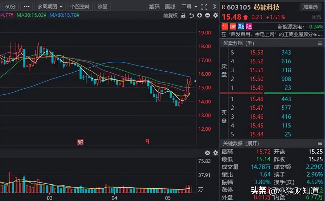The image size is (325, 201).
Task: Enable drawing mode via 画线
Action: [170, 7]
